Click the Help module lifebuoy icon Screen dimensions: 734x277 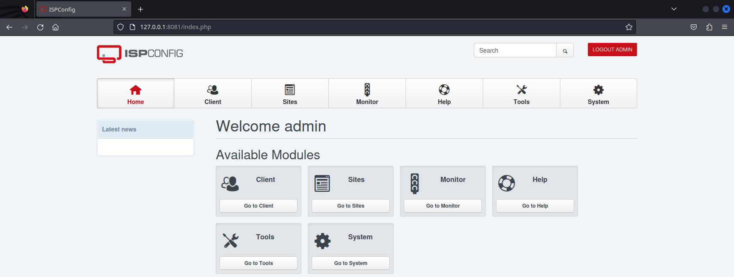coord(506,183)
